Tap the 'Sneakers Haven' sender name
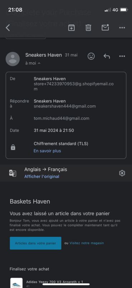Image resolution: width=132 pixels, height=288 pixels. pos(44,55)
